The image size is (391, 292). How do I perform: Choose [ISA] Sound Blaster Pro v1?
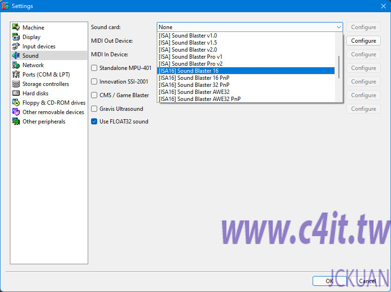246,57
